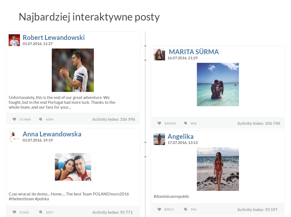Click MARITA SÜRMA's small avatar picture
Image resolution: width=291 pixels, height=217 pixels.
159,54
